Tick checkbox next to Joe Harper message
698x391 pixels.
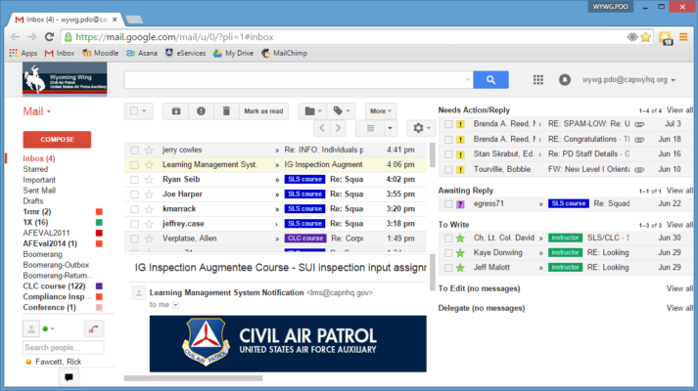click(x=134, y=195)
